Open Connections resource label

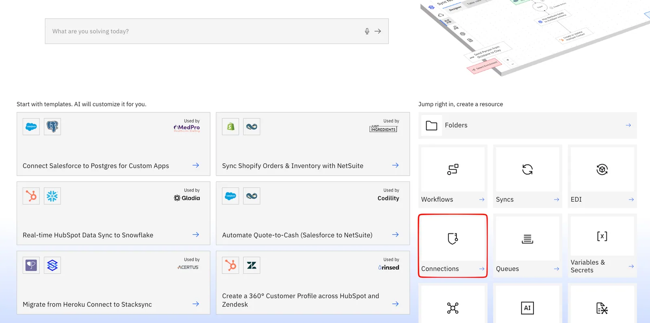(440, 269)
